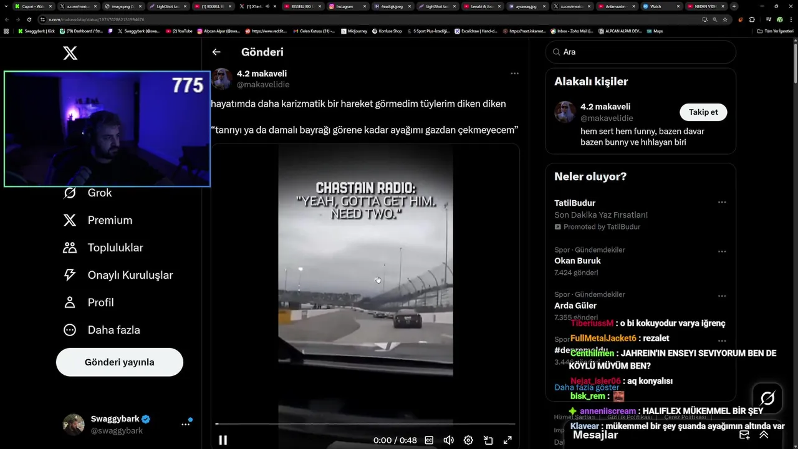
Task: Open the TatilBudur promoted trend
Action: tap(575, 203)
